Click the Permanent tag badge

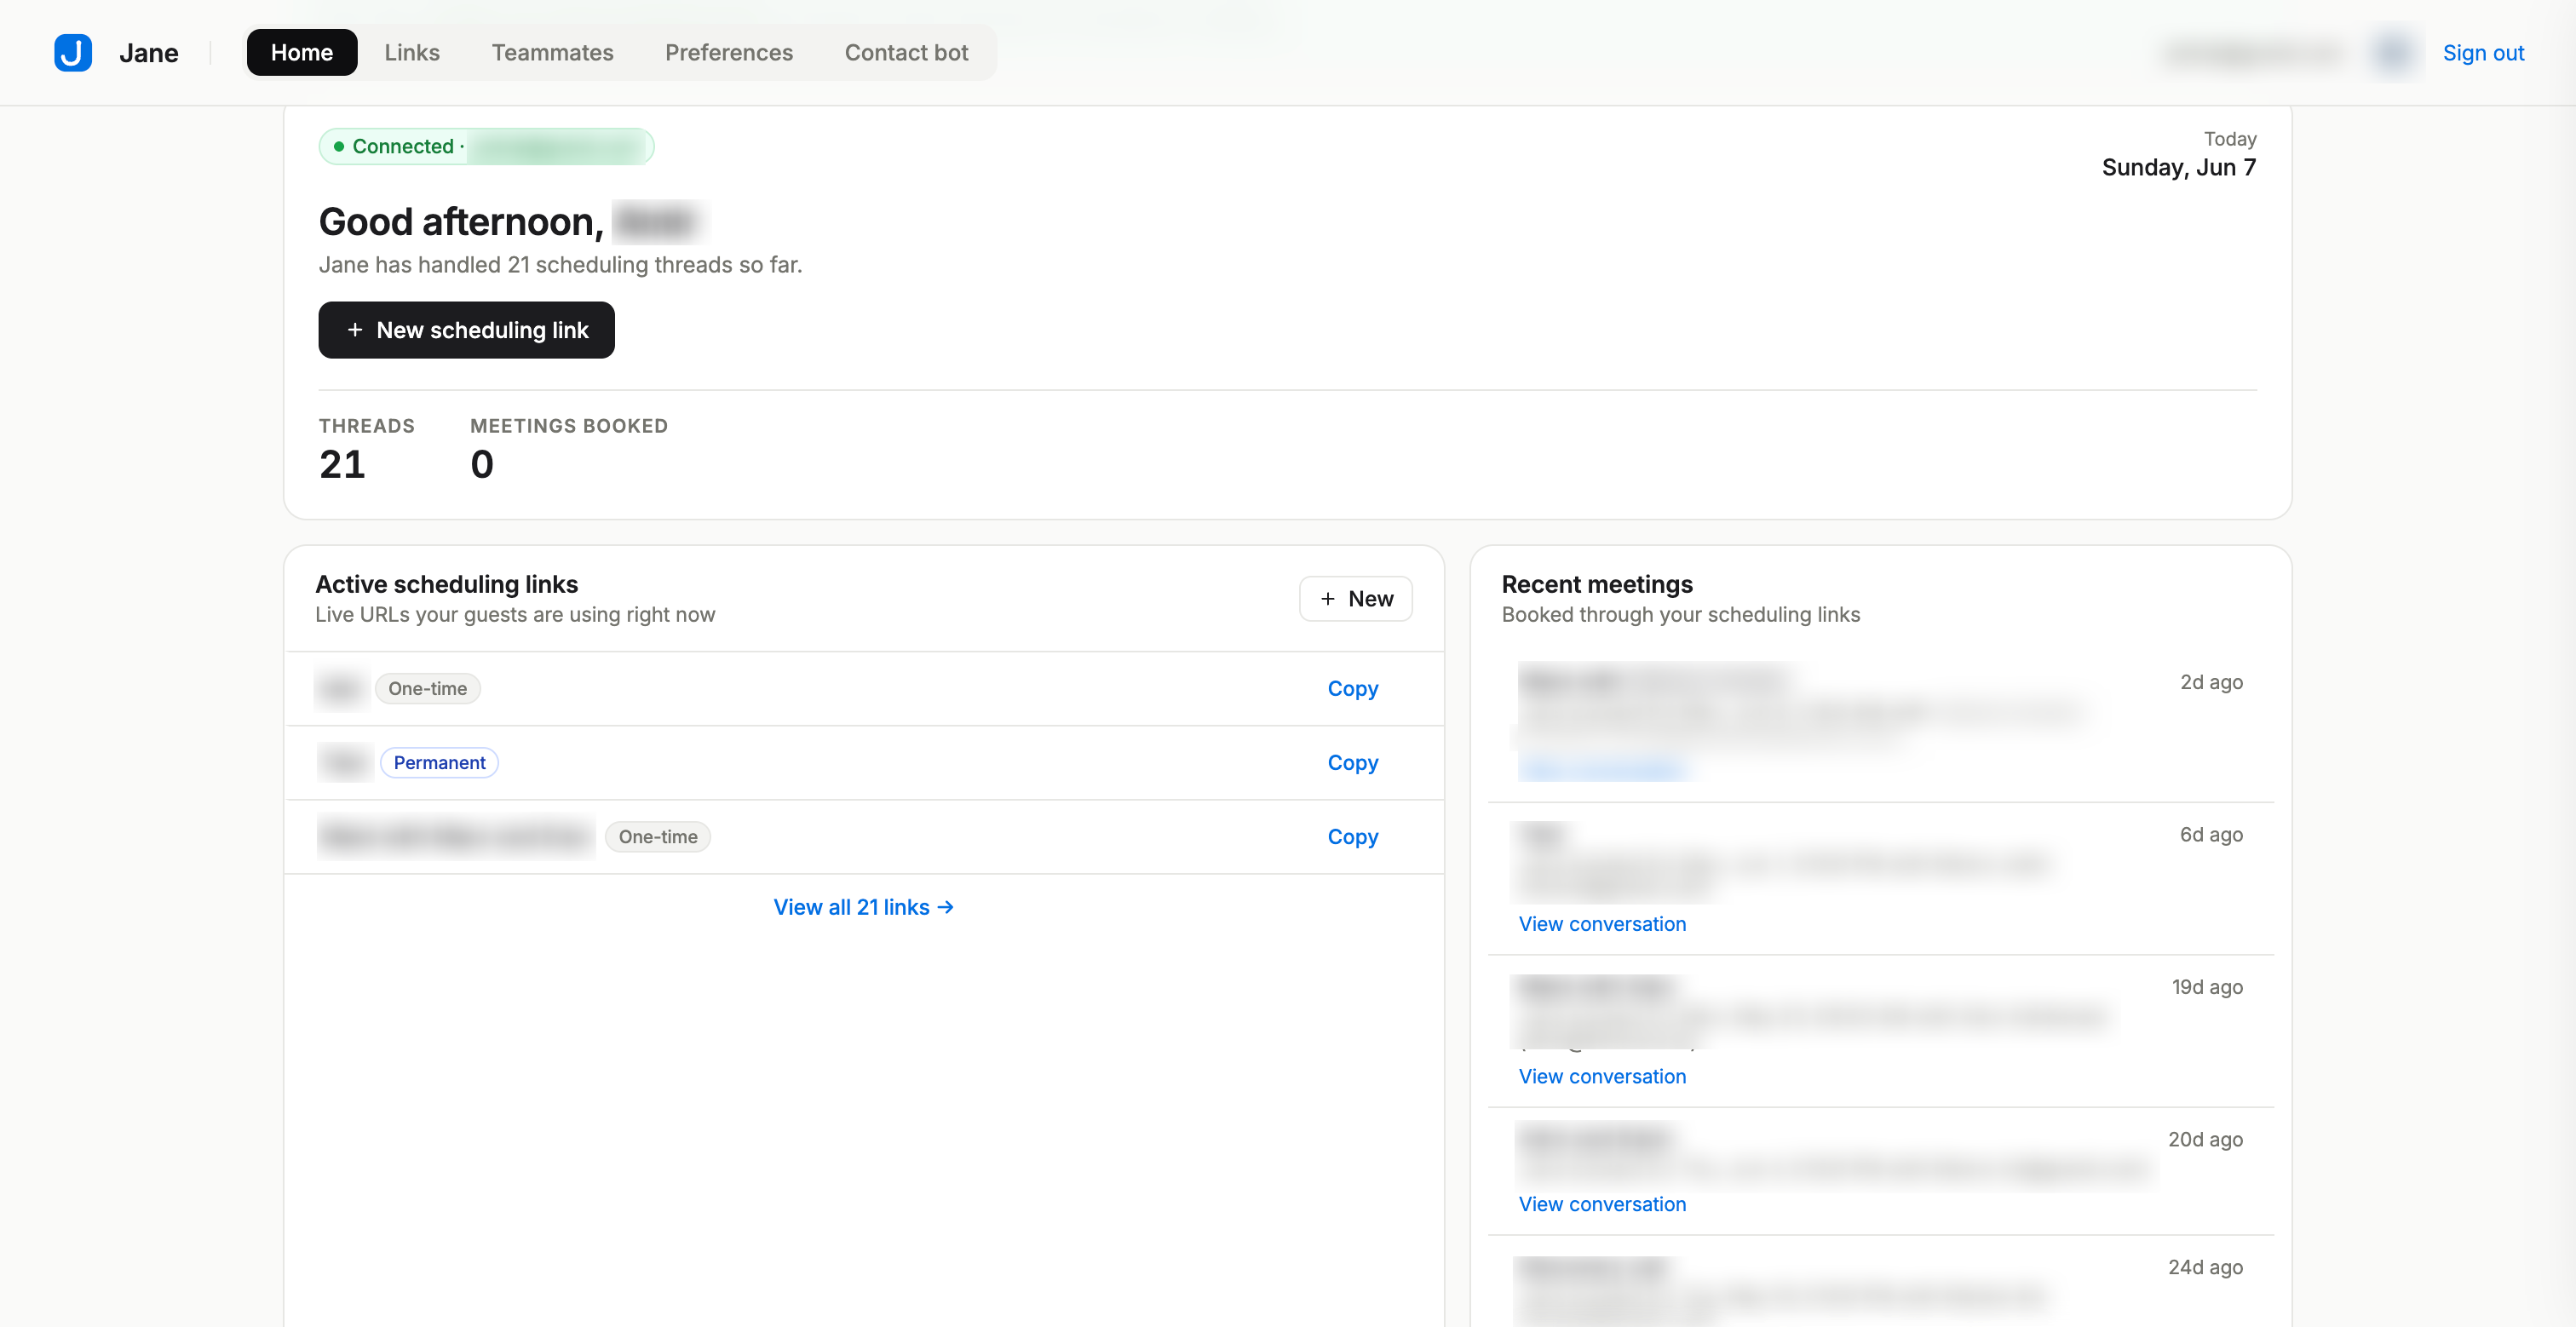(x=439, y=763)
